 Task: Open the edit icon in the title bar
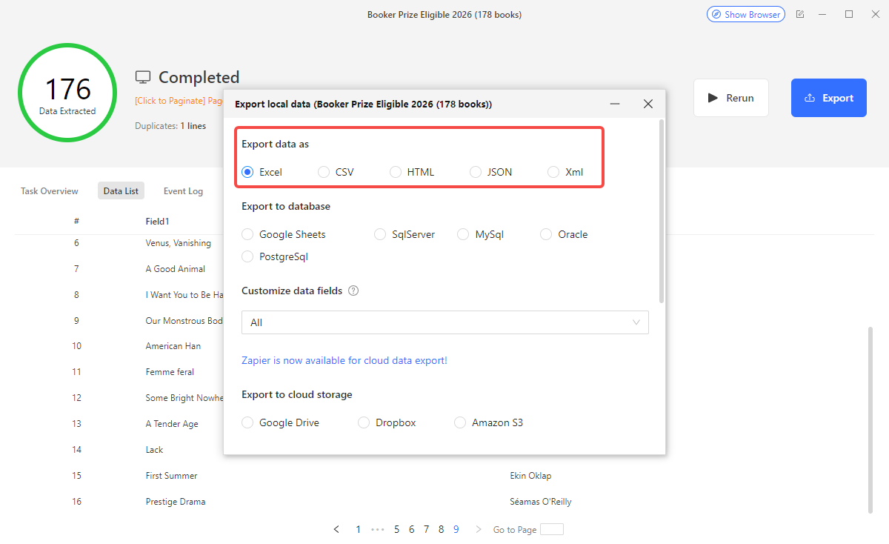point(800,13)
